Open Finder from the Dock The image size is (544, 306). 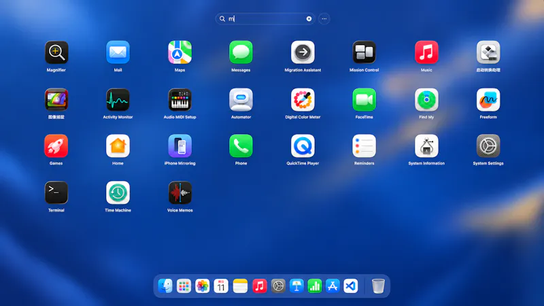click(x=165, y=286)
